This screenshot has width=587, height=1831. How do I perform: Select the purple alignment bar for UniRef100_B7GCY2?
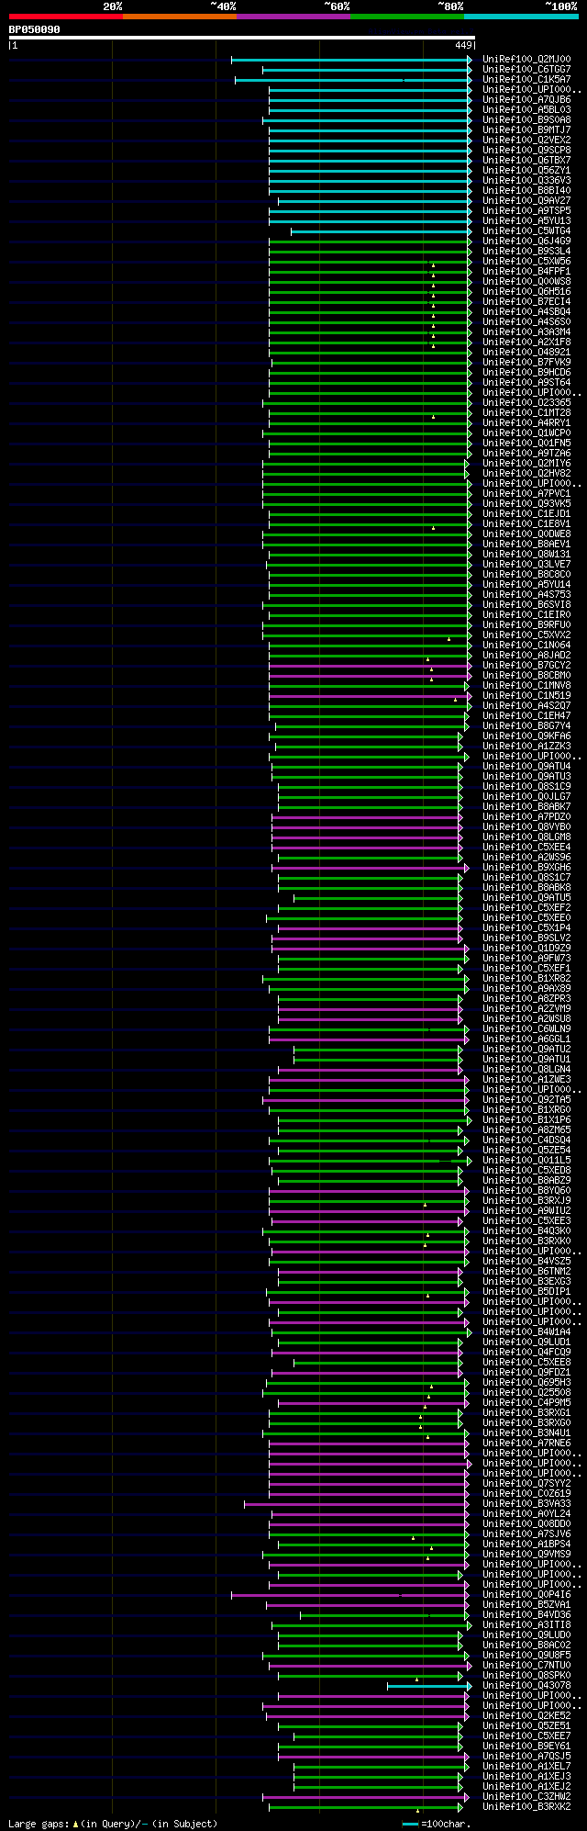coord(370,666)
